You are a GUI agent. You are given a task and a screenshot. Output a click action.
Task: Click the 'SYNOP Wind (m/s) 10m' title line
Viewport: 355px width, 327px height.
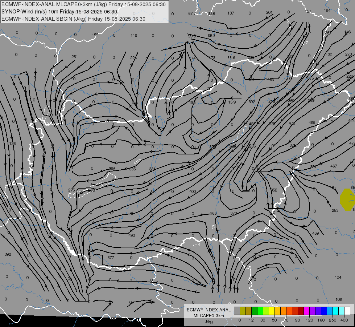click(59, 12)
